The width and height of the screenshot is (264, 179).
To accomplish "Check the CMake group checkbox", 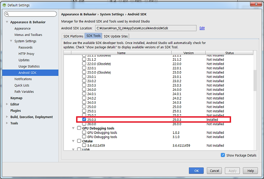I will [79, 141].
